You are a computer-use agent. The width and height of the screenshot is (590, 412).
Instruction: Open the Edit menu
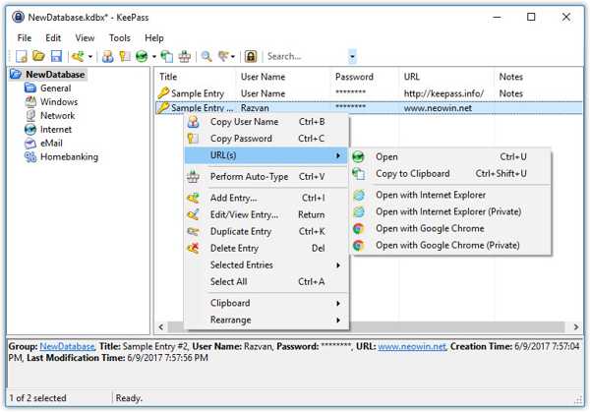[53, 38]
